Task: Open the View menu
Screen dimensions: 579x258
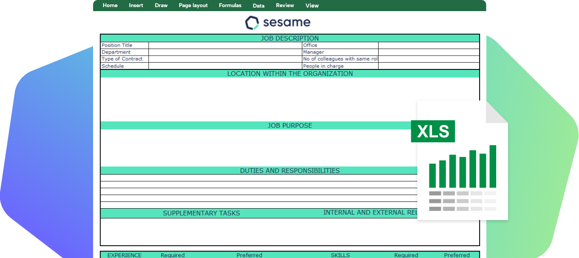Action: (x=312, y=5)
